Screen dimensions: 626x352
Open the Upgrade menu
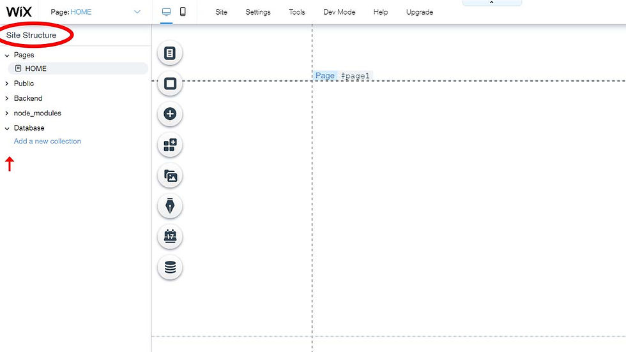[420, 12]
